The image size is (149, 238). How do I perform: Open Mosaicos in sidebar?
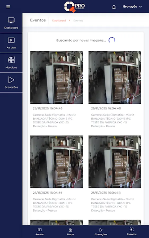click(x=11, y=63)
